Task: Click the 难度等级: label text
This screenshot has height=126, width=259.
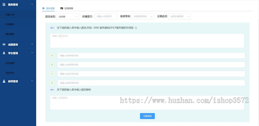Action: pyautogui.click(x=125, y=16)
